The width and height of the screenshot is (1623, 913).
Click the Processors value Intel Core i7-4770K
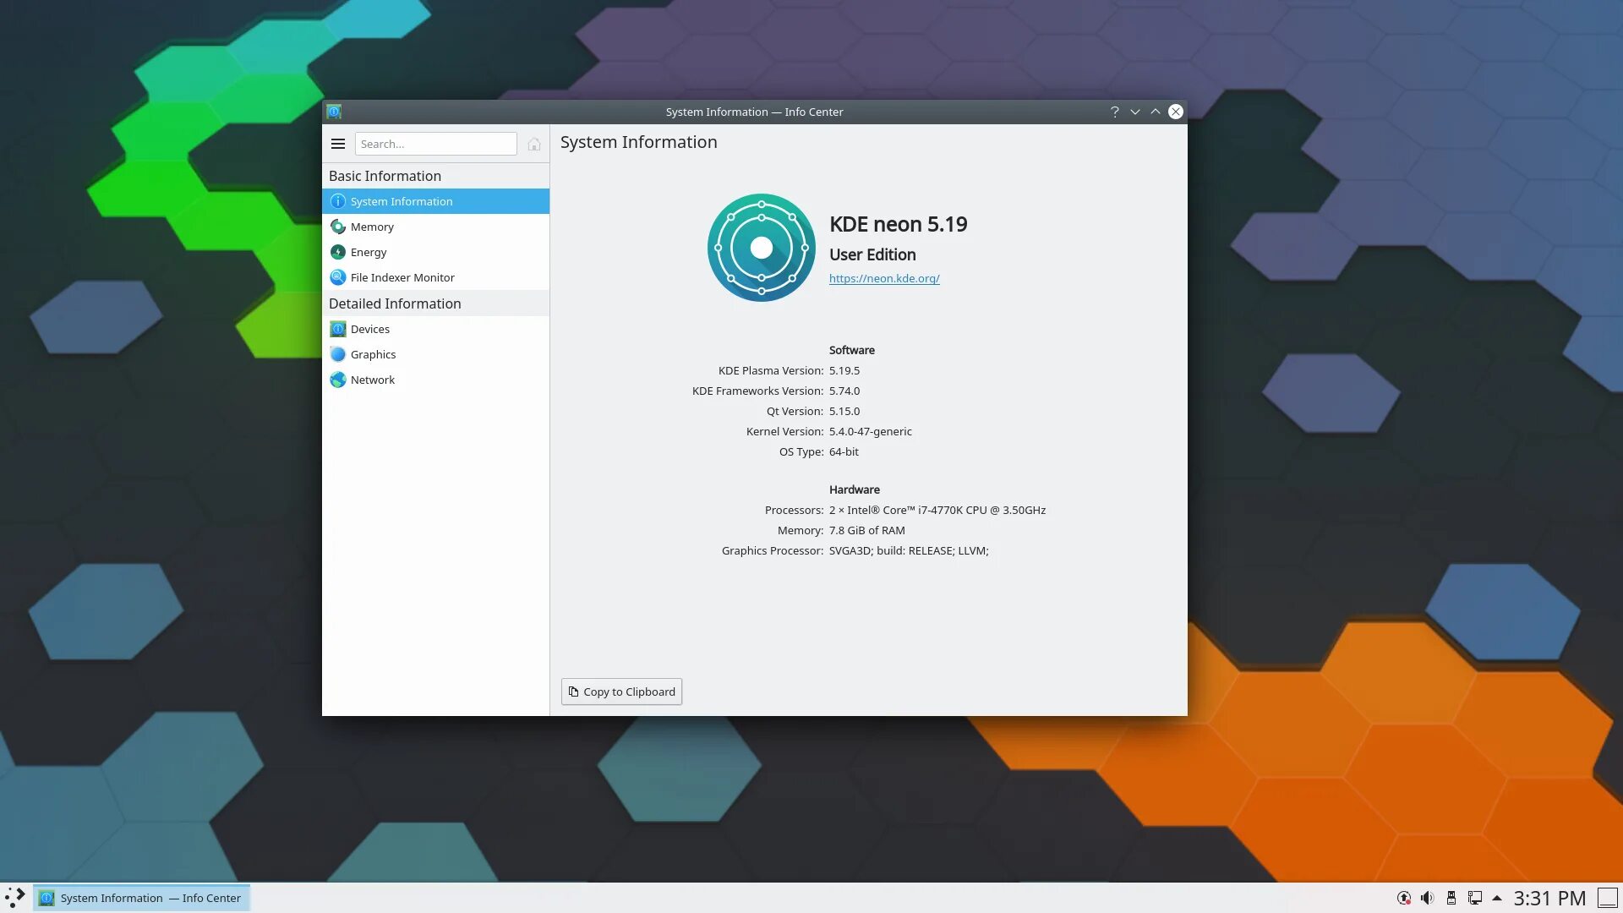[x=937, y=510]
